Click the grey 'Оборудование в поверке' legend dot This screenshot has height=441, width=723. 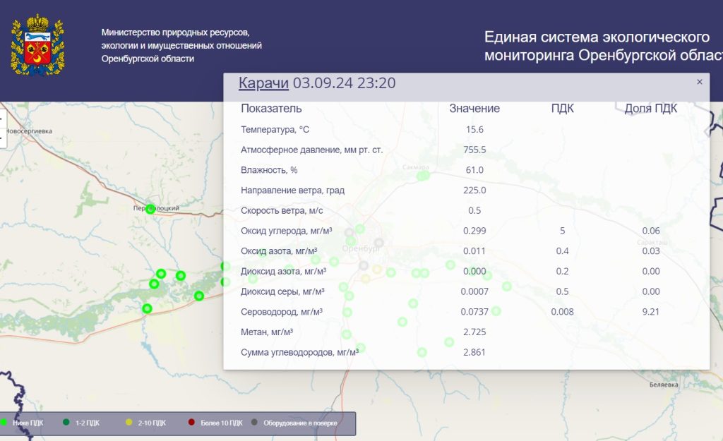(x=254, y=423)
